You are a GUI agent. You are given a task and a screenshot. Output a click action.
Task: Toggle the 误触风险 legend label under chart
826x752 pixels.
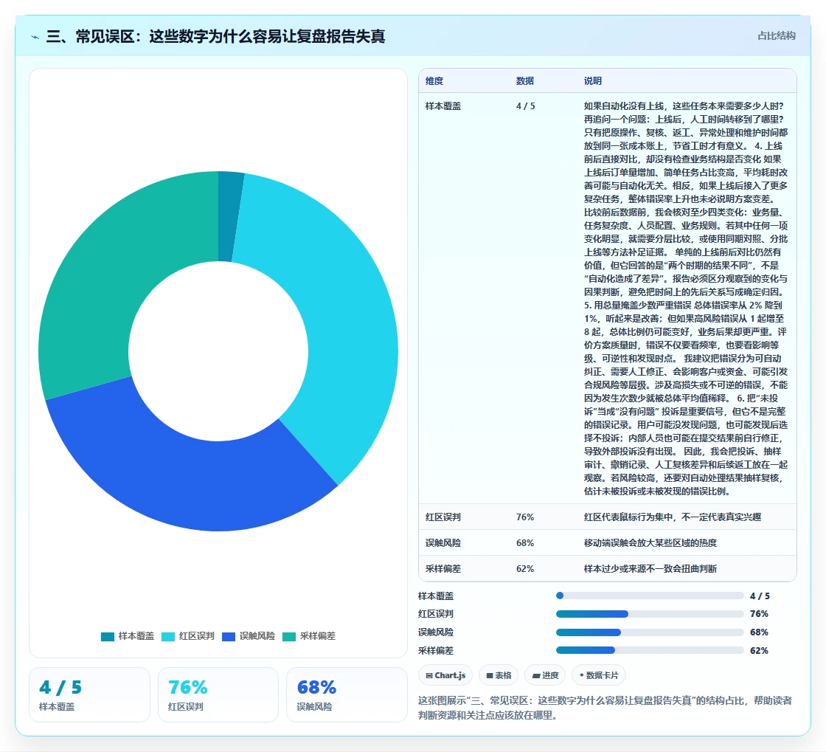coord(257,636)
